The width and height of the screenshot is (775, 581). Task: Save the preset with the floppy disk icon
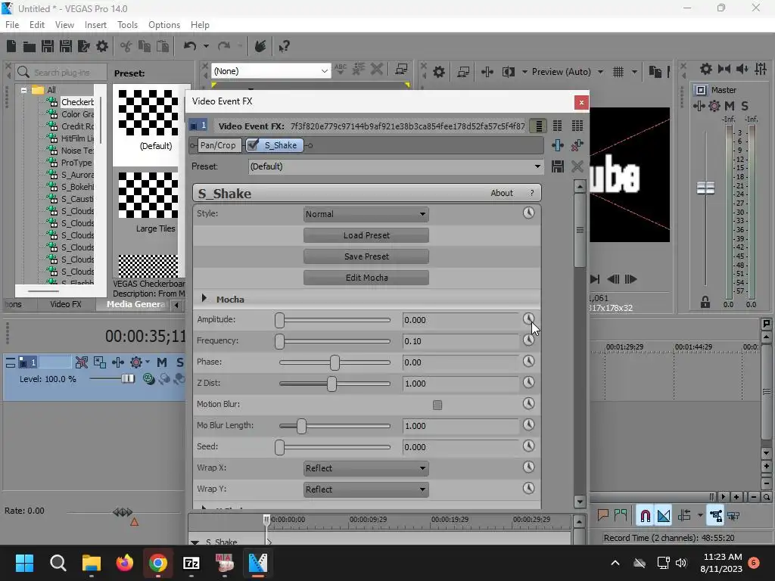(558, 166)
